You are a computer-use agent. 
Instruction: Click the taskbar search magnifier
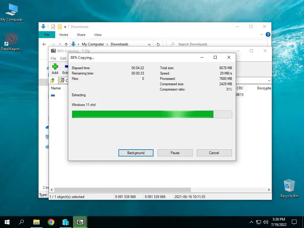coord(21,222)
